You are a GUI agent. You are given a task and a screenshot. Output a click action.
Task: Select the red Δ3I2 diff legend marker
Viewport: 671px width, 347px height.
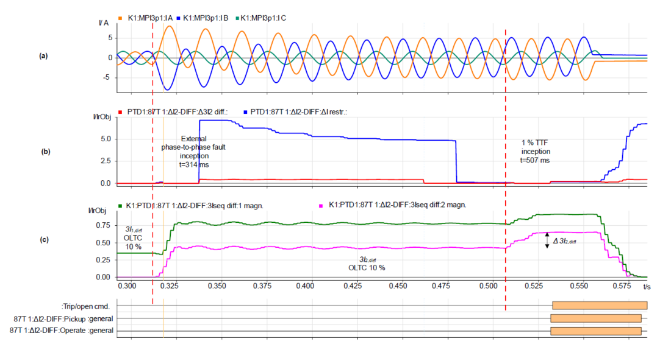point(121,113)
